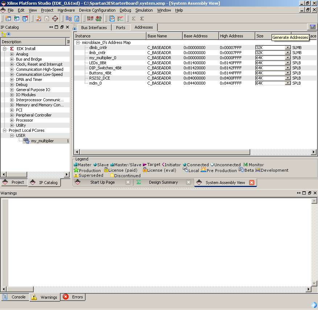
Task: Open size dropdown for dlmb_cntlr
Action: pyautogui.click(x=288, y=48)
